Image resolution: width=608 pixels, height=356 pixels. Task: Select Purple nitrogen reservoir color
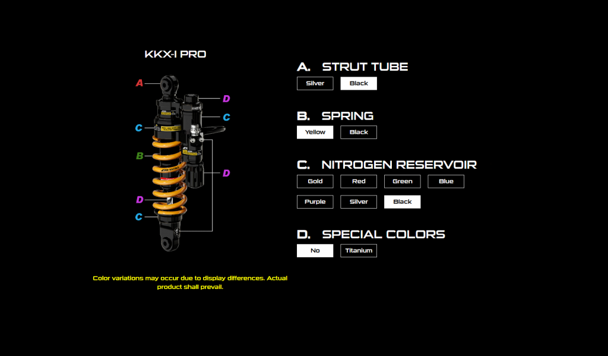(315, 201)
